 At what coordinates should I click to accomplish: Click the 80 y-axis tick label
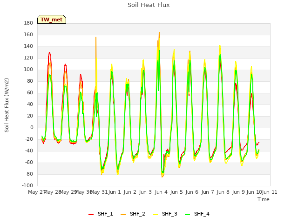(x=30, y=81)
